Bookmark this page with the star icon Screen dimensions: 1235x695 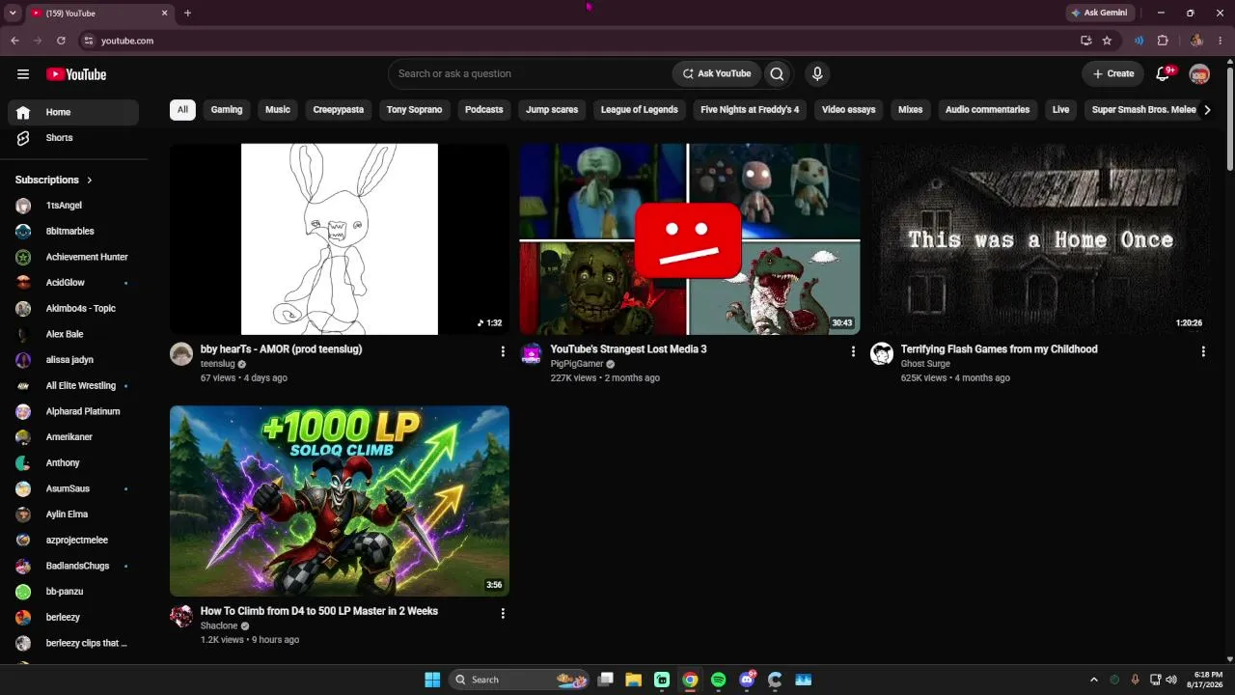click(1107, 41)
